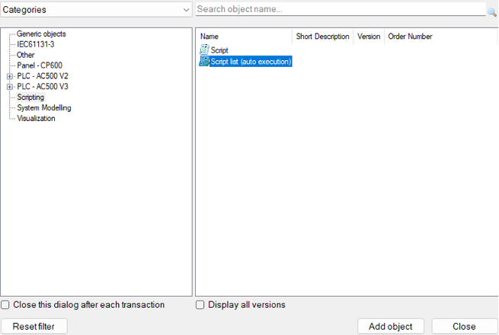
Task: Click the Script object icon
Action: coord(204,50)
